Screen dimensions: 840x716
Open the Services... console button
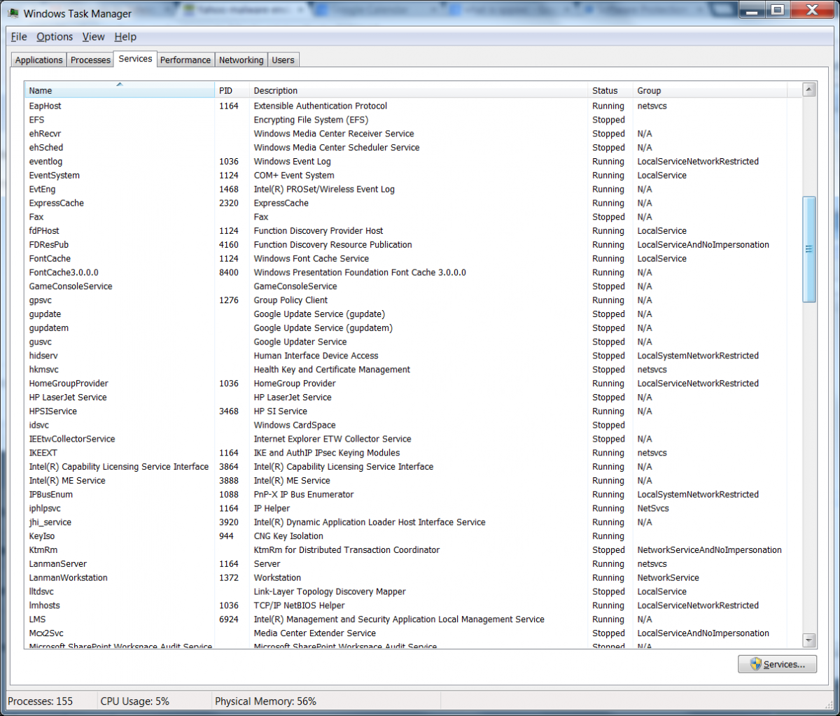tap(777, 664)
